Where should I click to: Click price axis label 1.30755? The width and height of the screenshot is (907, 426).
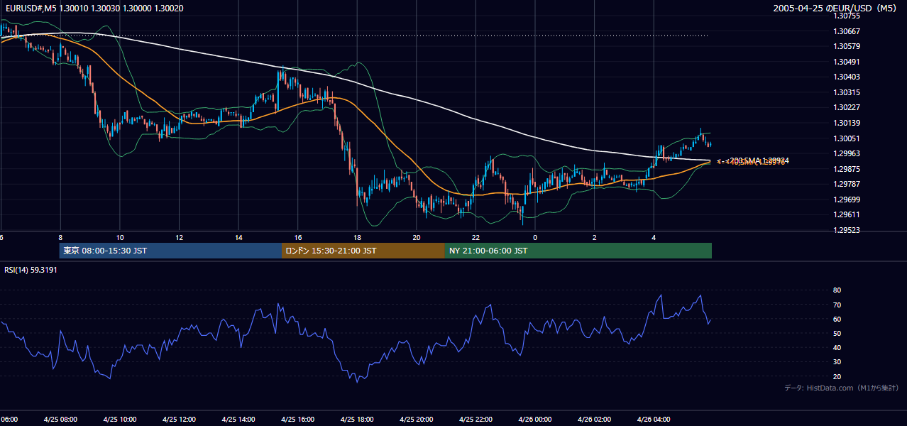click(847, 16)
